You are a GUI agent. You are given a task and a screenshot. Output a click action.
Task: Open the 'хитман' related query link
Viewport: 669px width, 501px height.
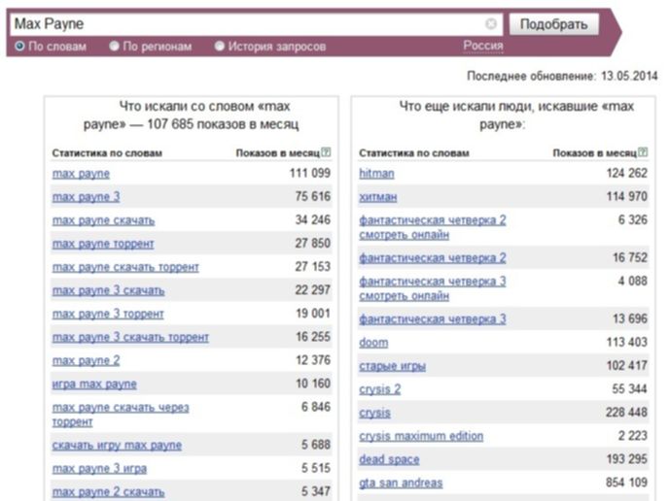[378, 197]
